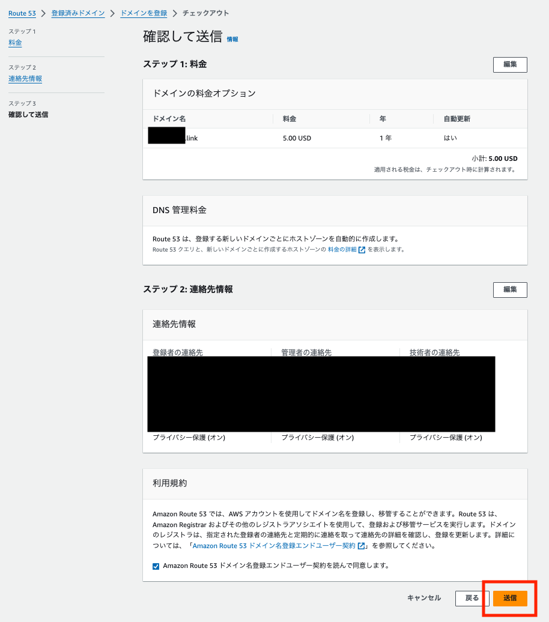Image resolution: width=549 pixels, height=622 pixels.
Task: Click external link icon next to 料金の詳細
Action: click(x=362, y=250)
